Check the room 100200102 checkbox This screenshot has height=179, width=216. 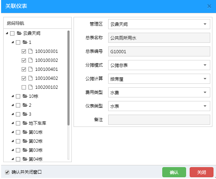(24, 87)
